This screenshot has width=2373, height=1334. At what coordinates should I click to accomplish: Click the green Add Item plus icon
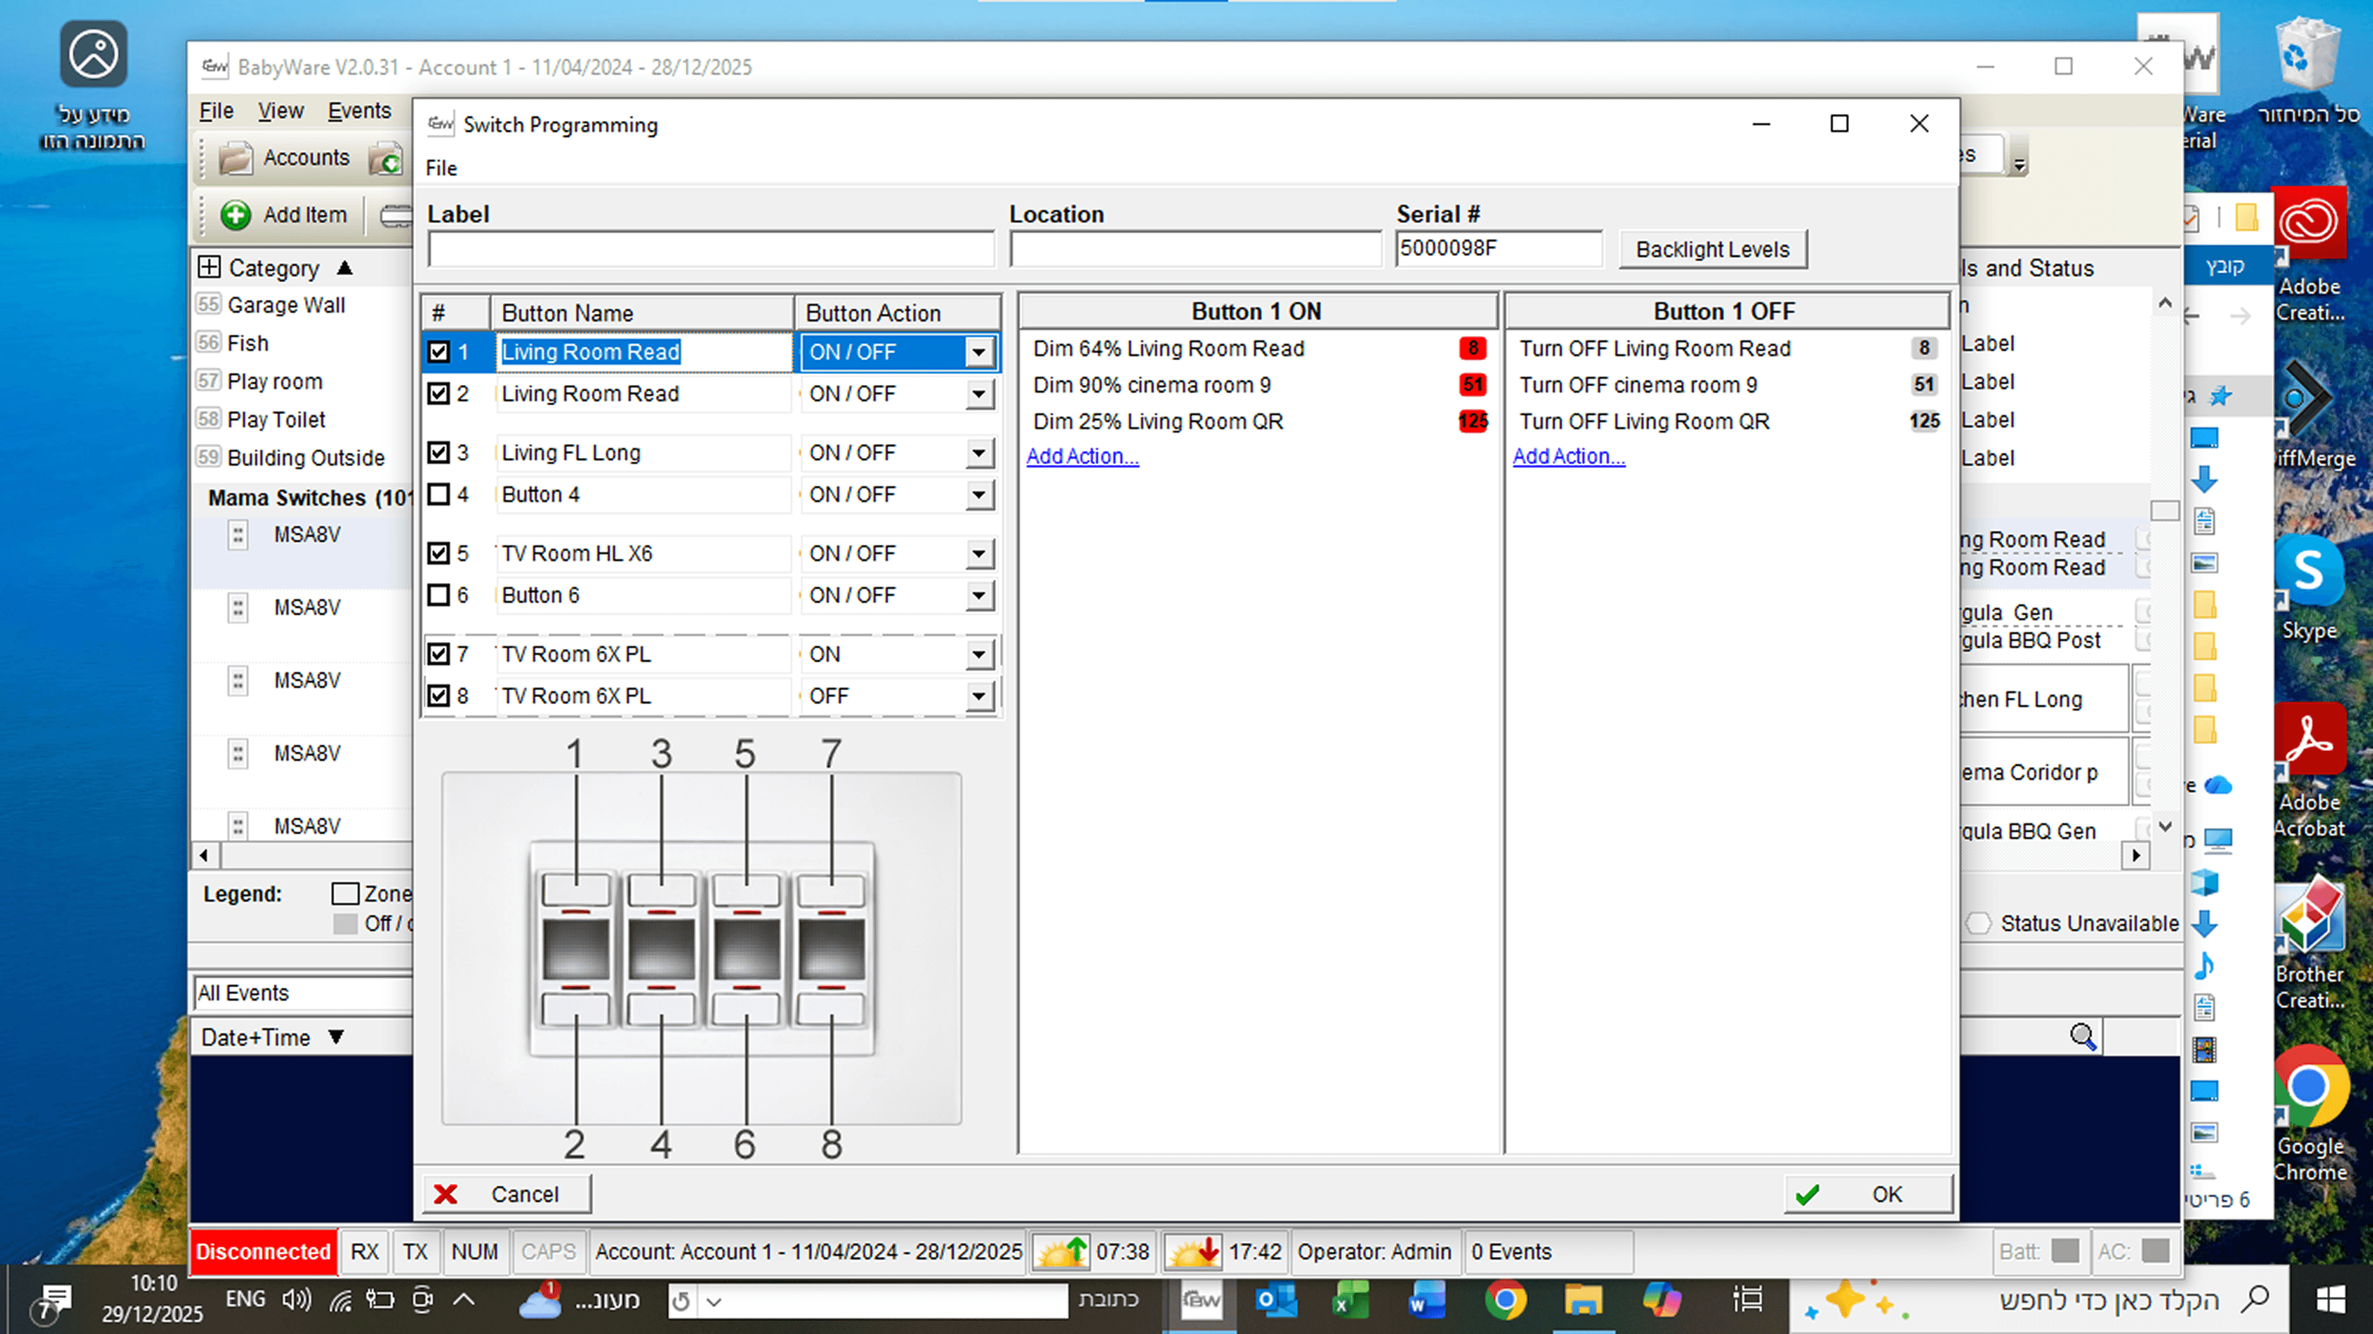tap(236, 215)
